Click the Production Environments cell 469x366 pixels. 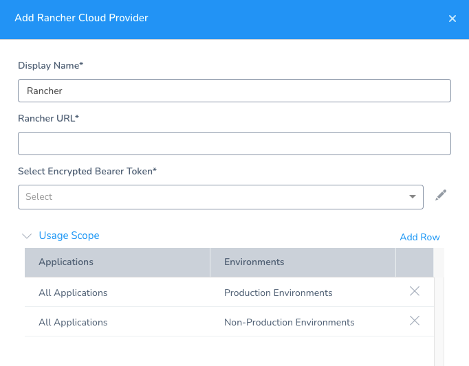click(x=279, y=293)
